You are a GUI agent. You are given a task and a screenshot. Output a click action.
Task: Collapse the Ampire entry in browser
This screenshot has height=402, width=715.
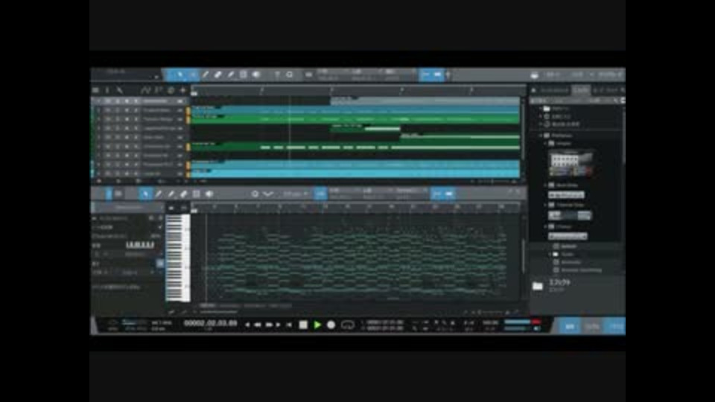click(x=545, y=144)
